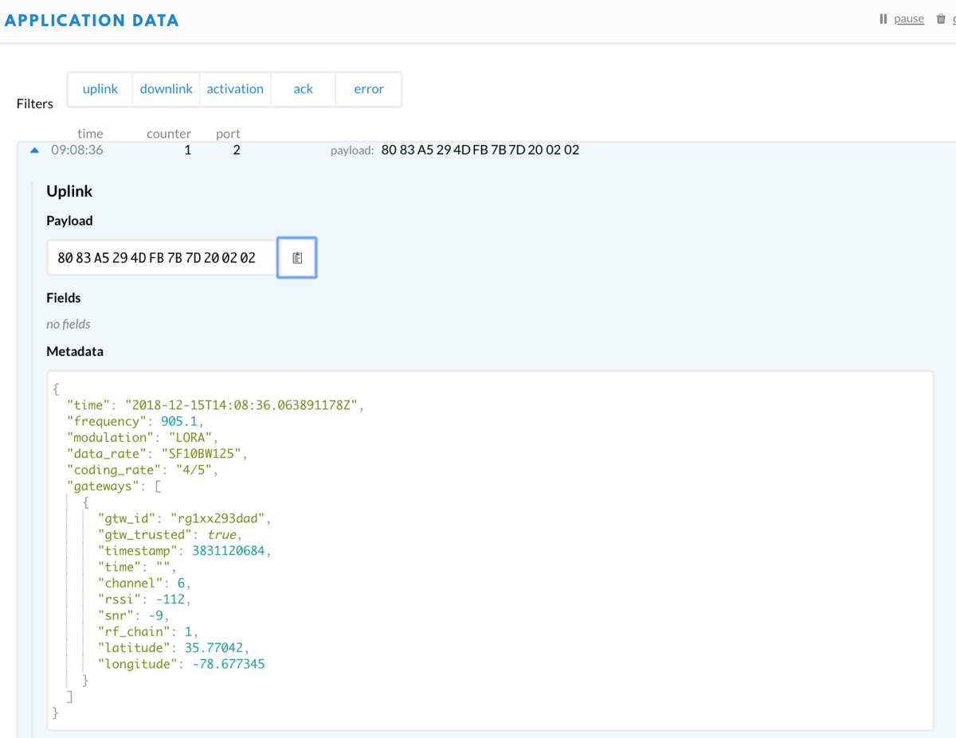Screen dimensions: 956x738
Task: Click inside the Payload input field
Action: pyautogui.click(x=159, y=257)
